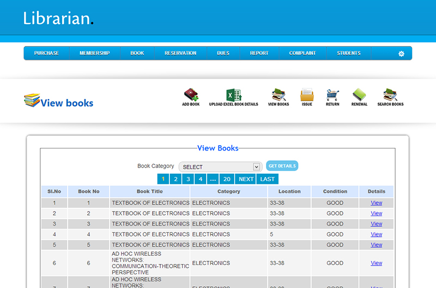The height and width of the screenshot is (288, 436).
Task: Expand the Book Category dropdown
Action: coord(221,167)
